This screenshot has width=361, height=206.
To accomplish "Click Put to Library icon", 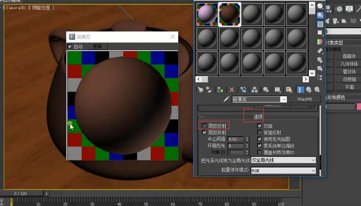I will [266, 90].
